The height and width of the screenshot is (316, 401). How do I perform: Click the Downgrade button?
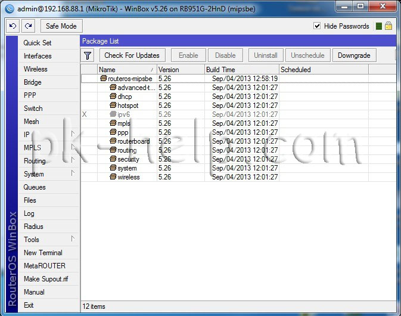click(x=354, y=55)
